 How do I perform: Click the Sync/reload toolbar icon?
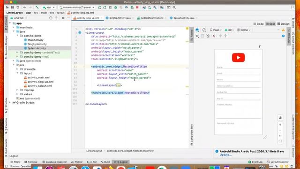click(x=18, y=8)
